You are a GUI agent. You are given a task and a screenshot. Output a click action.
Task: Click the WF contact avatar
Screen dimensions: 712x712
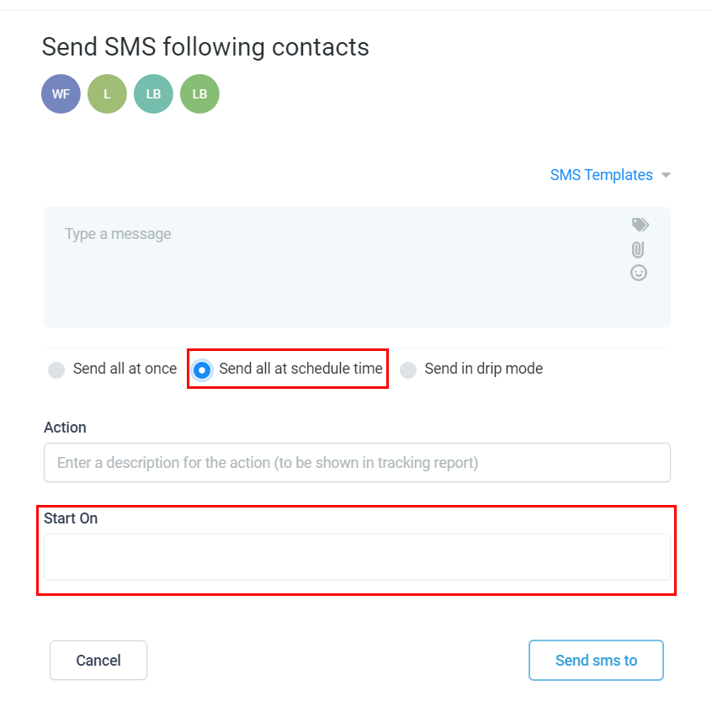pos(61,93)
